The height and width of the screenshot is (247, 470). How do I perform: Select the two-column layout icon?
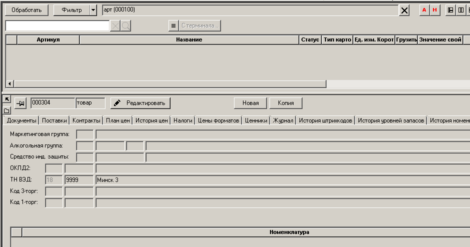(460, 10)
